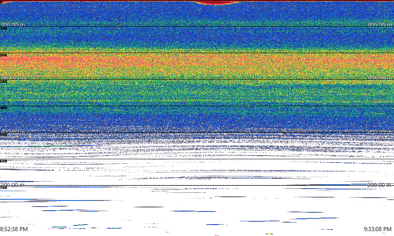The image size is (394, 236).
Task: Click the left-side 800.00 m depth label
Action: point(13,24)
